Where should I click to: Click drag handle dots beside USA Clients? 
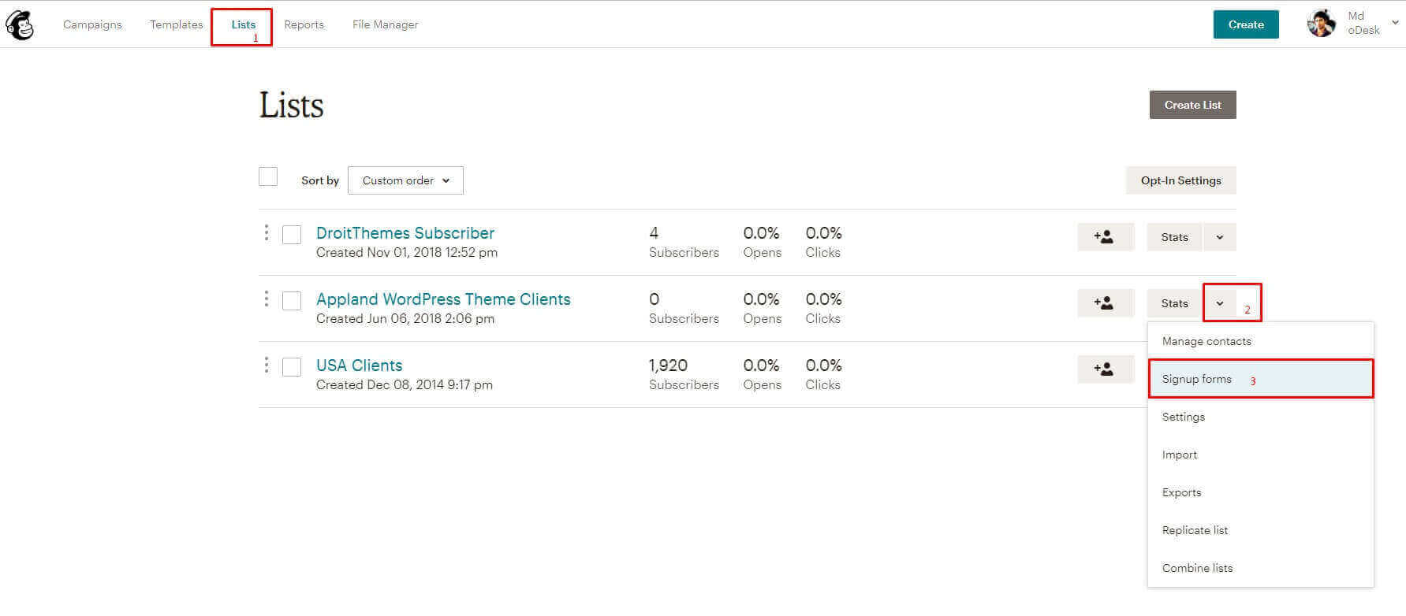tap(267, 365)
